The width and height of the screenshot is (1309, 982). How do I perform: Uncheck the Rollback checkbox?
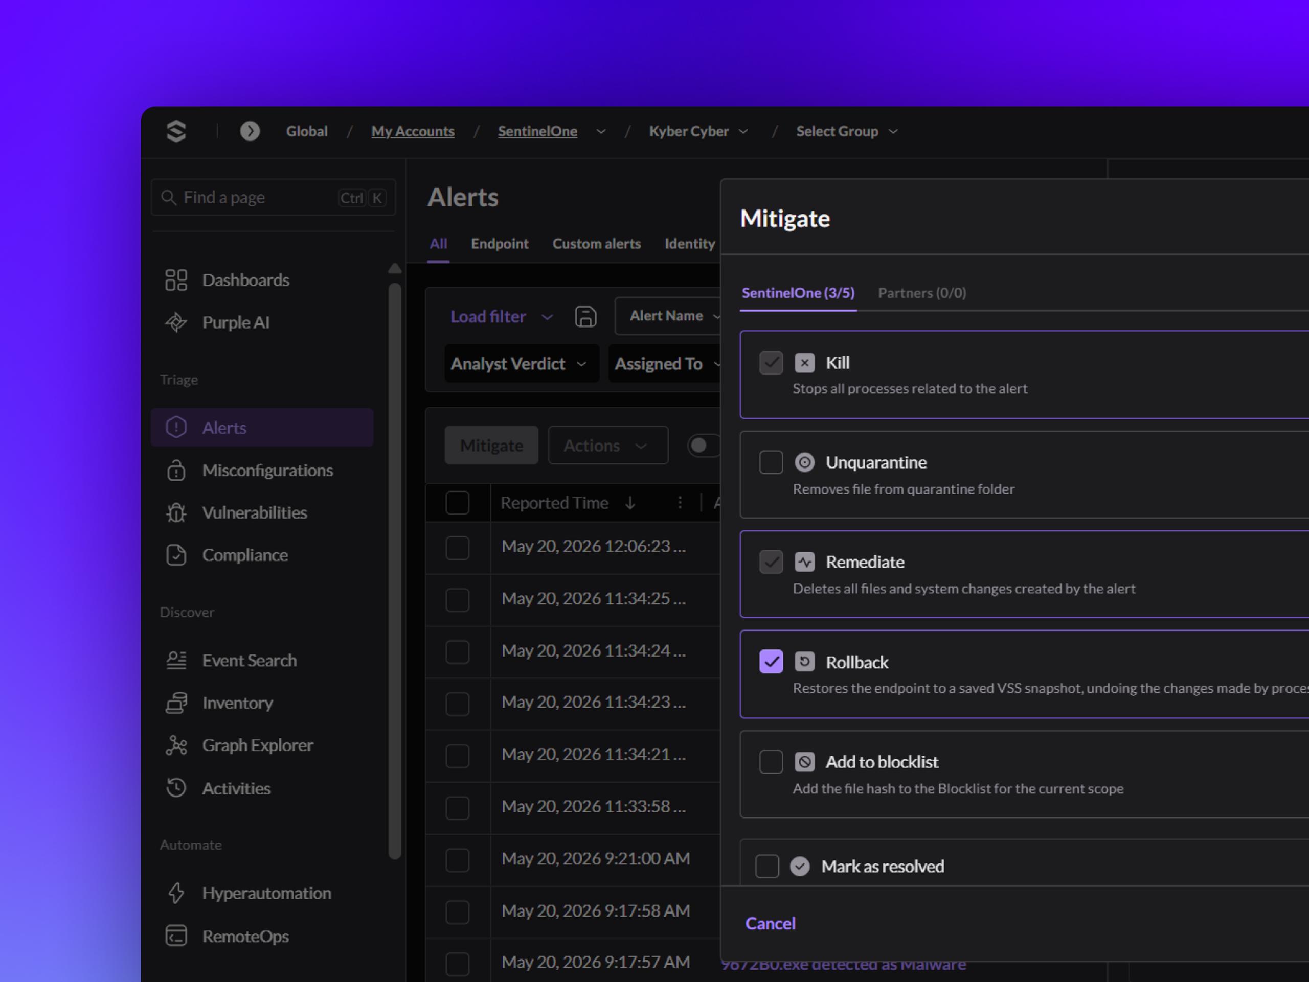(x=771, y=662)
